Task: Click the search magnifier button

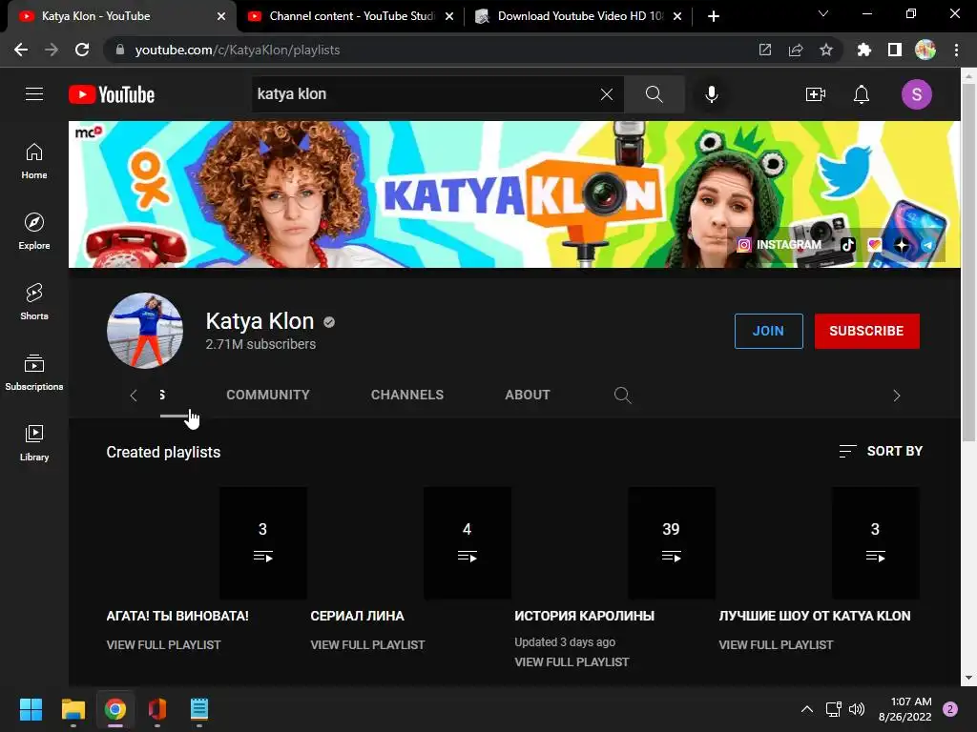Action: [x=655, y=94]
